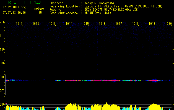Viewport: 174px width, 110px height.
Task: Select the filename 0707231010.png
Action: coord(14,7)
